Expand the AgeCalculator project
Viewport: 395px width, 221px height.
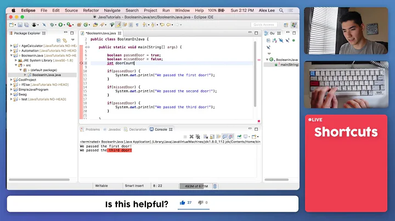tap(12, 46)
